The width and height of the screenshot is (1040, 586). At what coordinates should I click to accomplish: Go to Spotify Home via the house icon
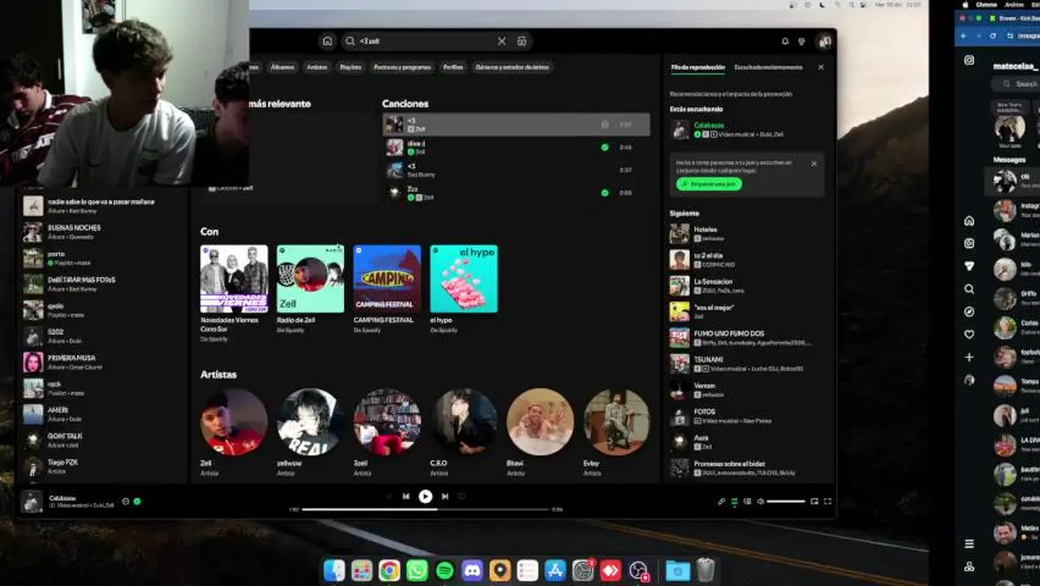point(327,41)
